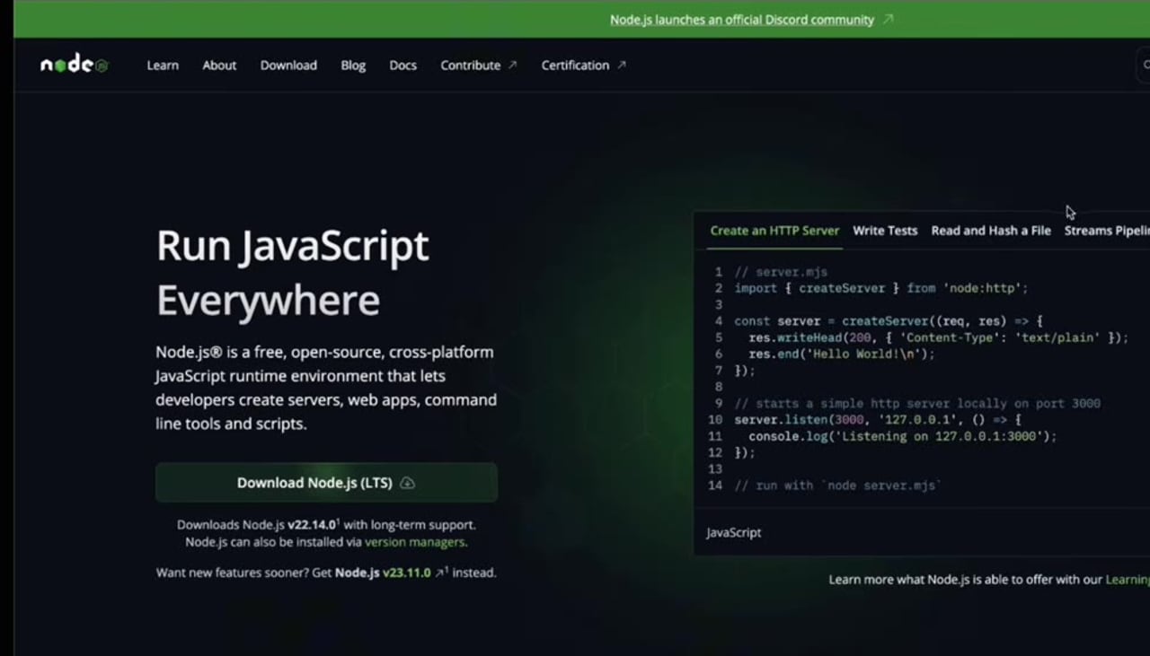The height and width of the screenshot is (656, 1150).
Task: Click the cloud download icon on LTS button
Action: 407,483
